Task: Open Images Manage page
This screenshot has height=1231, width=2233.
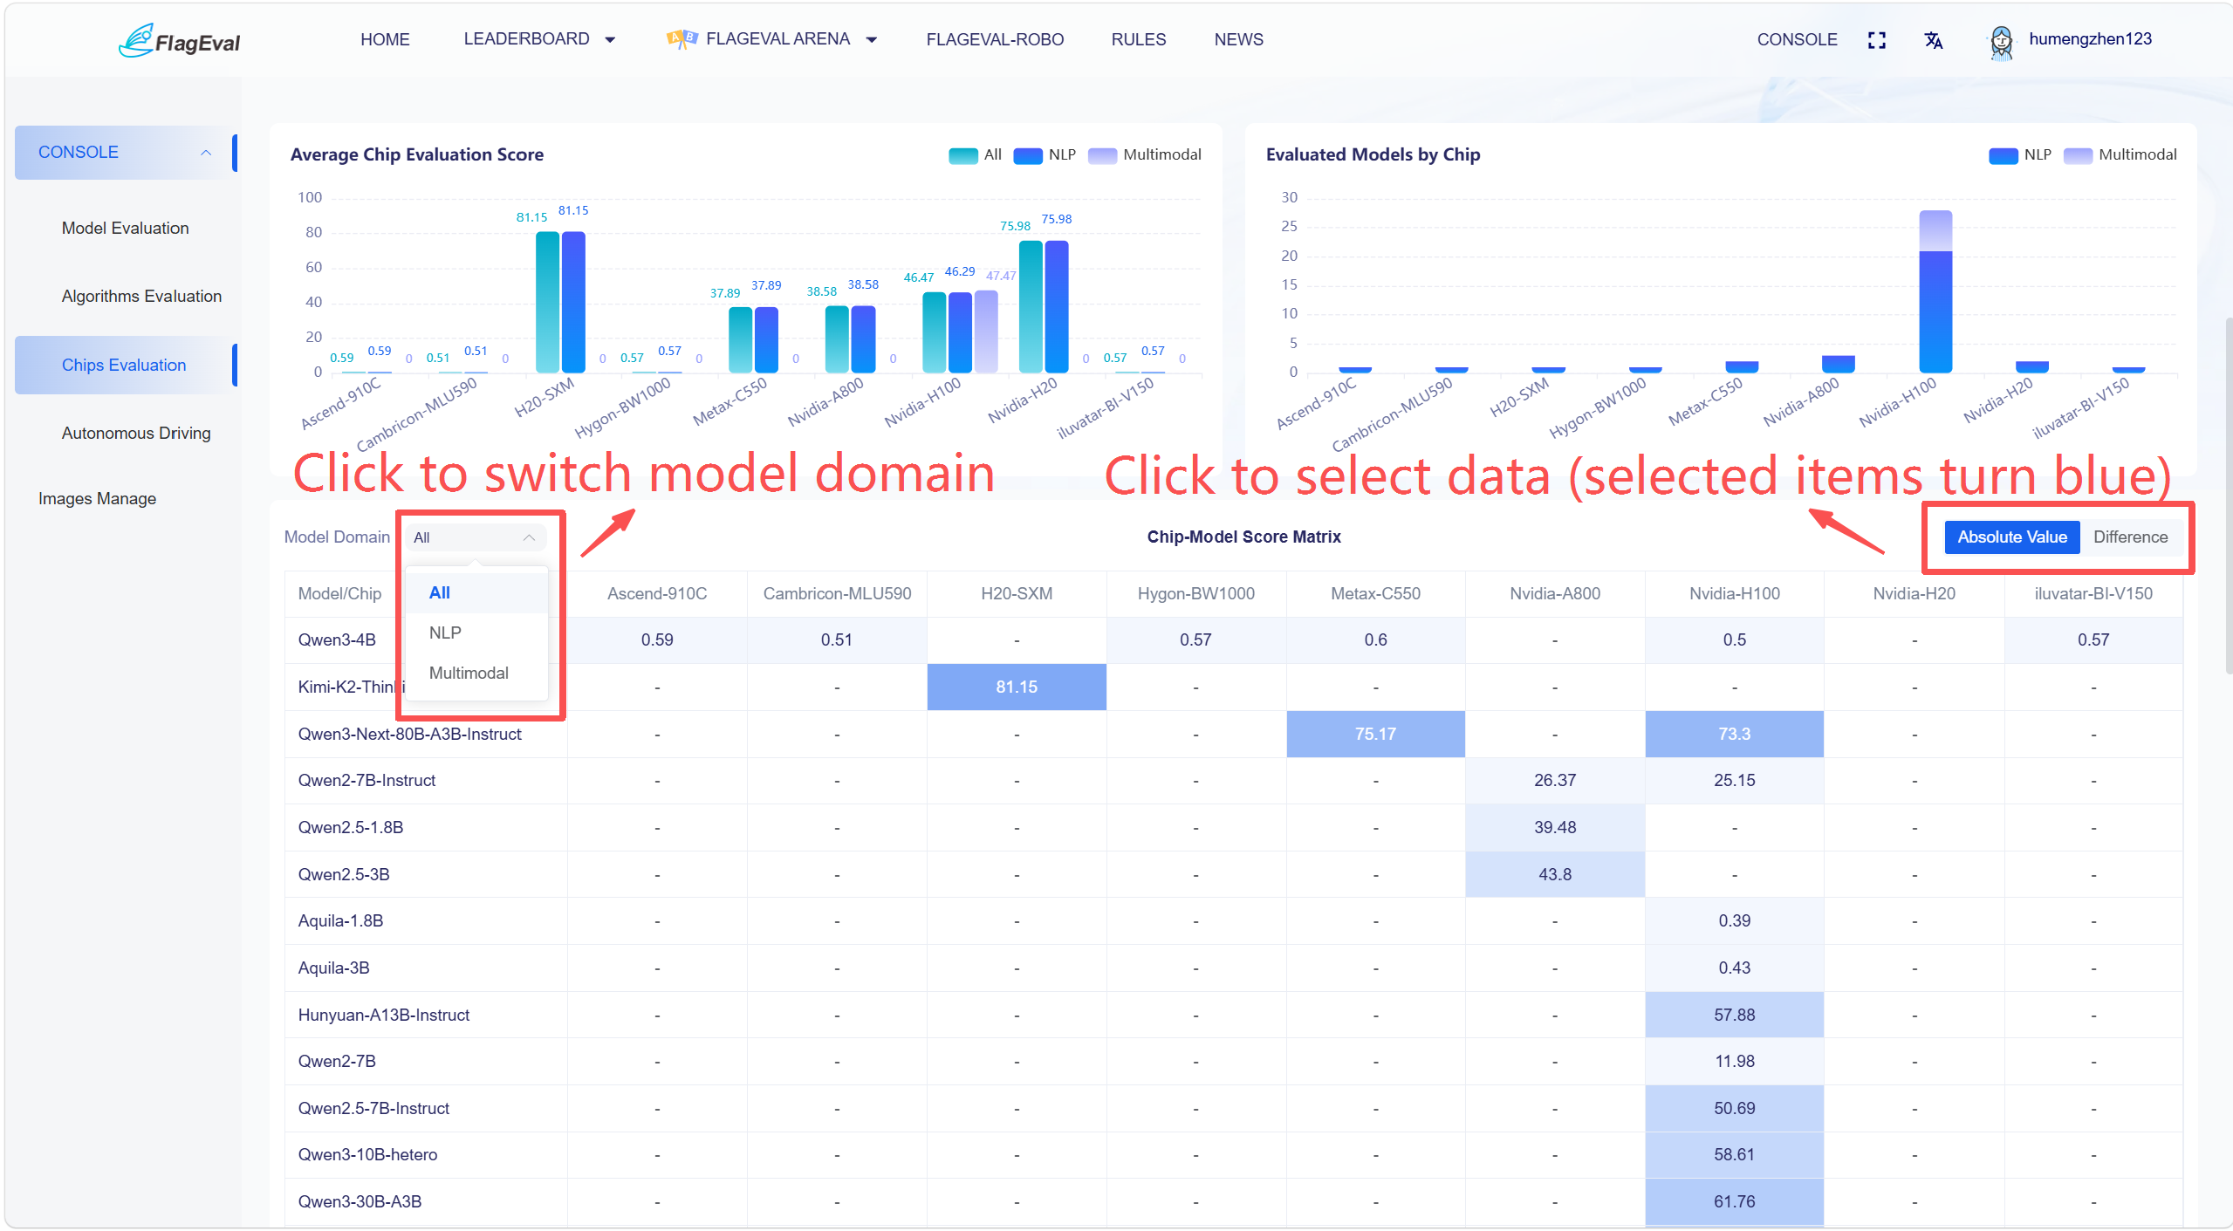Action: coord(98,499)
